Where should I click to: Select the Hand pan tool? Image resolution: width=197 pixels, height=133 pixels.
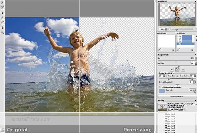2,27
